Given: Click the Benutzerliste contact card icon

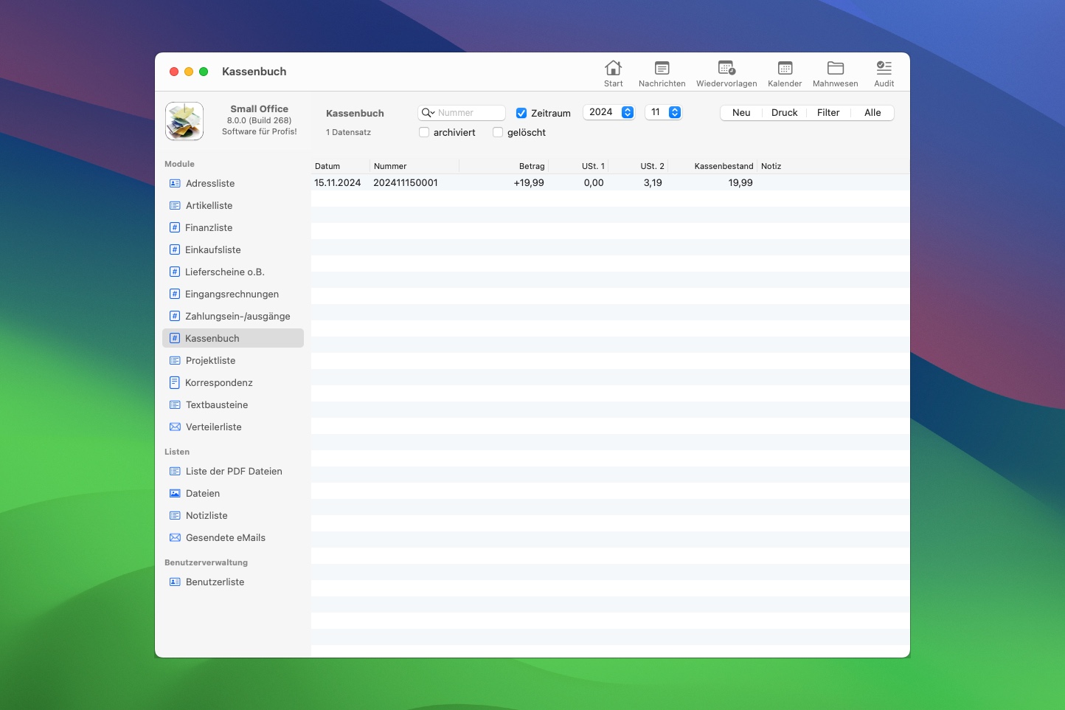Looking at the screenshot, I should [175, 582].
